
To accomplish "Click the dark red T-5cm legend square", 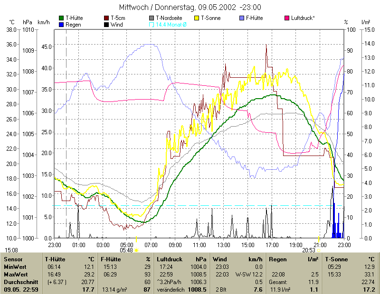I will 106,18.
